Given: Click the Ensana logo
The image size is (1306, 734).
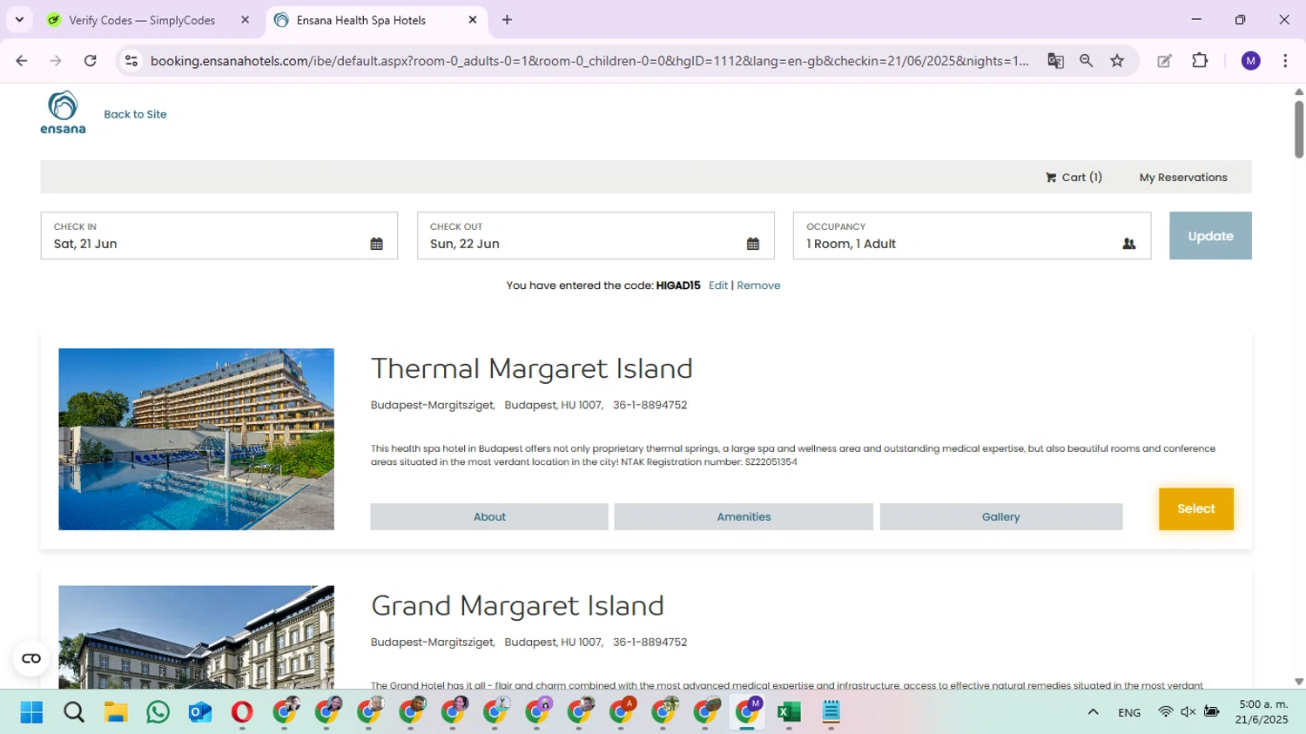Looking at the screenshot, I should coord(63,112).
